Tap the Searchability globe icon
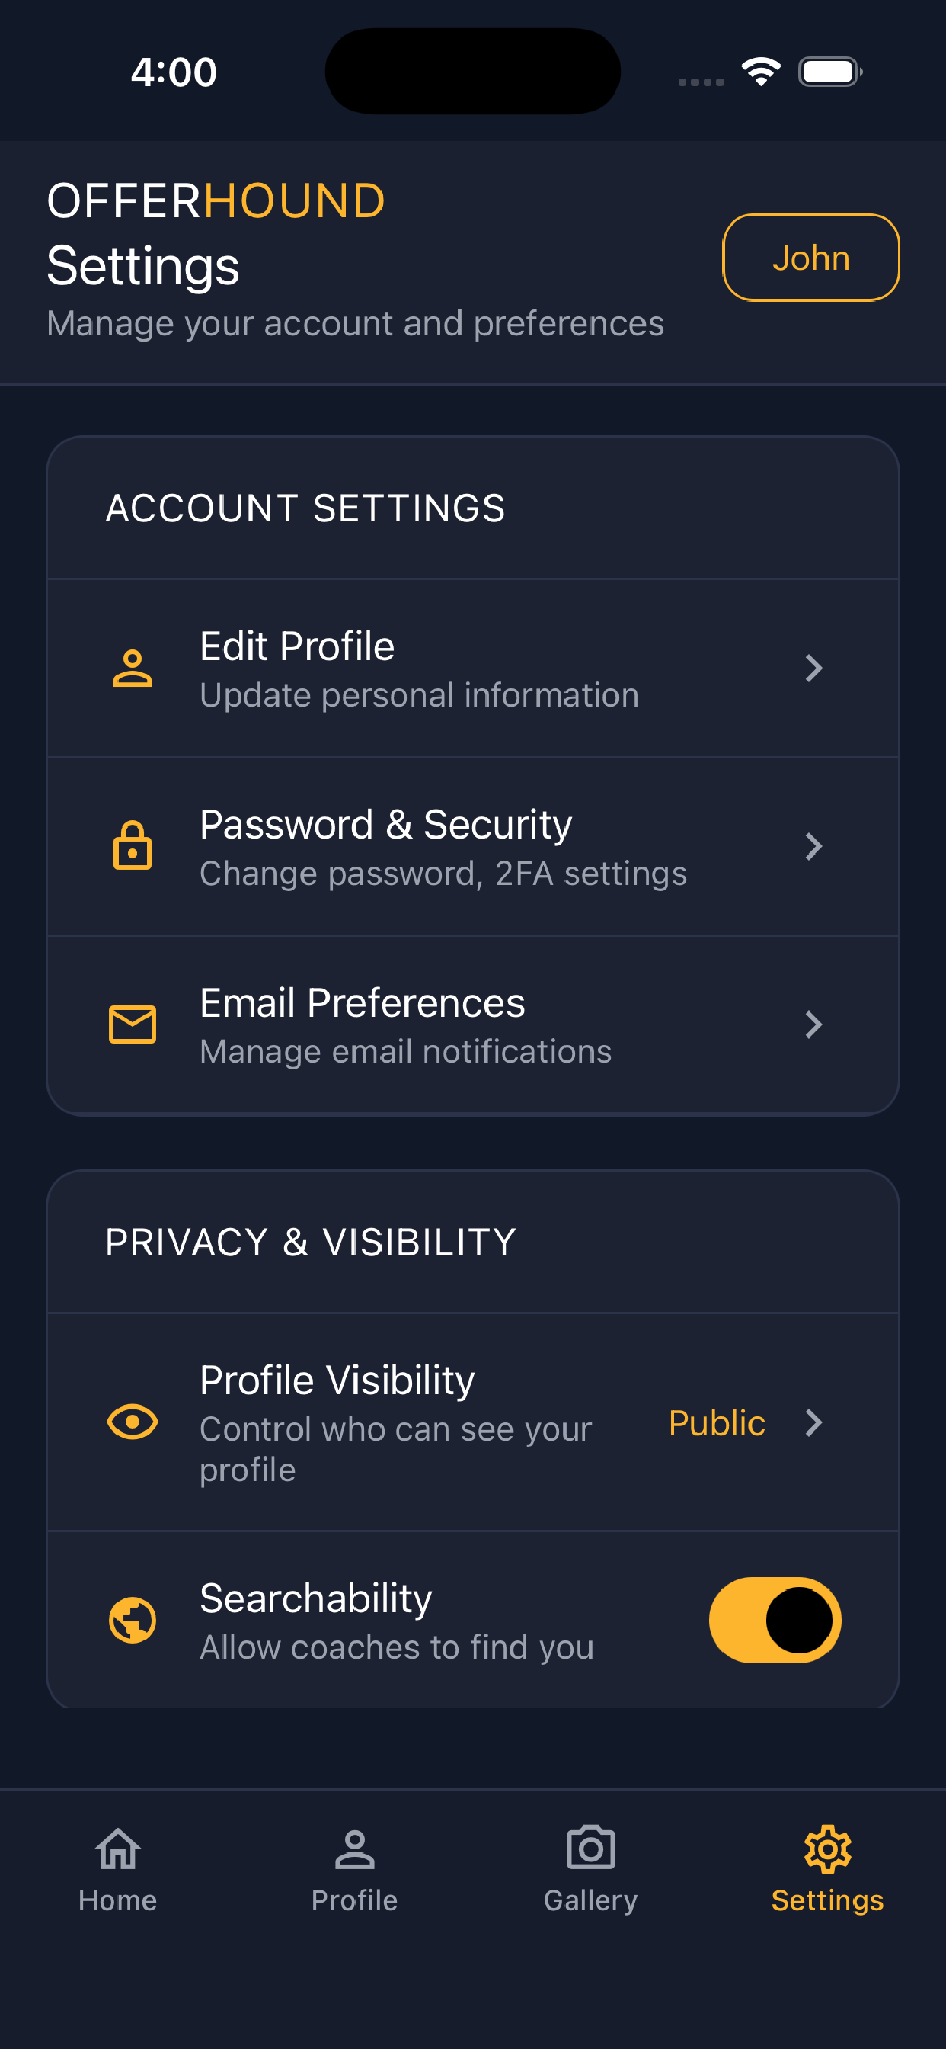Viewport: 946px width, 2049px height. tap(132, 1621)
